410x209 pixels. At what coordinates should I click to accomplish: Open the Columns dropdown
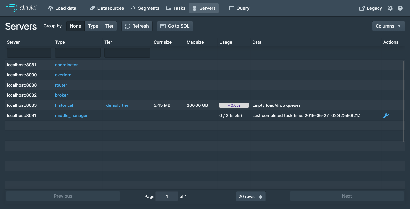tap(388, 26)
